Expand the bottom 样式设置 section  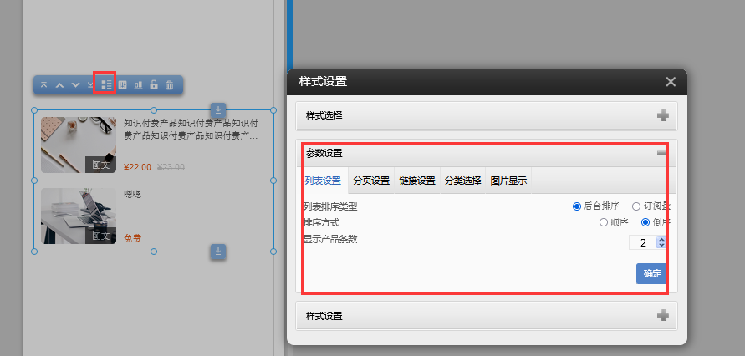click(x=663, y=316)
